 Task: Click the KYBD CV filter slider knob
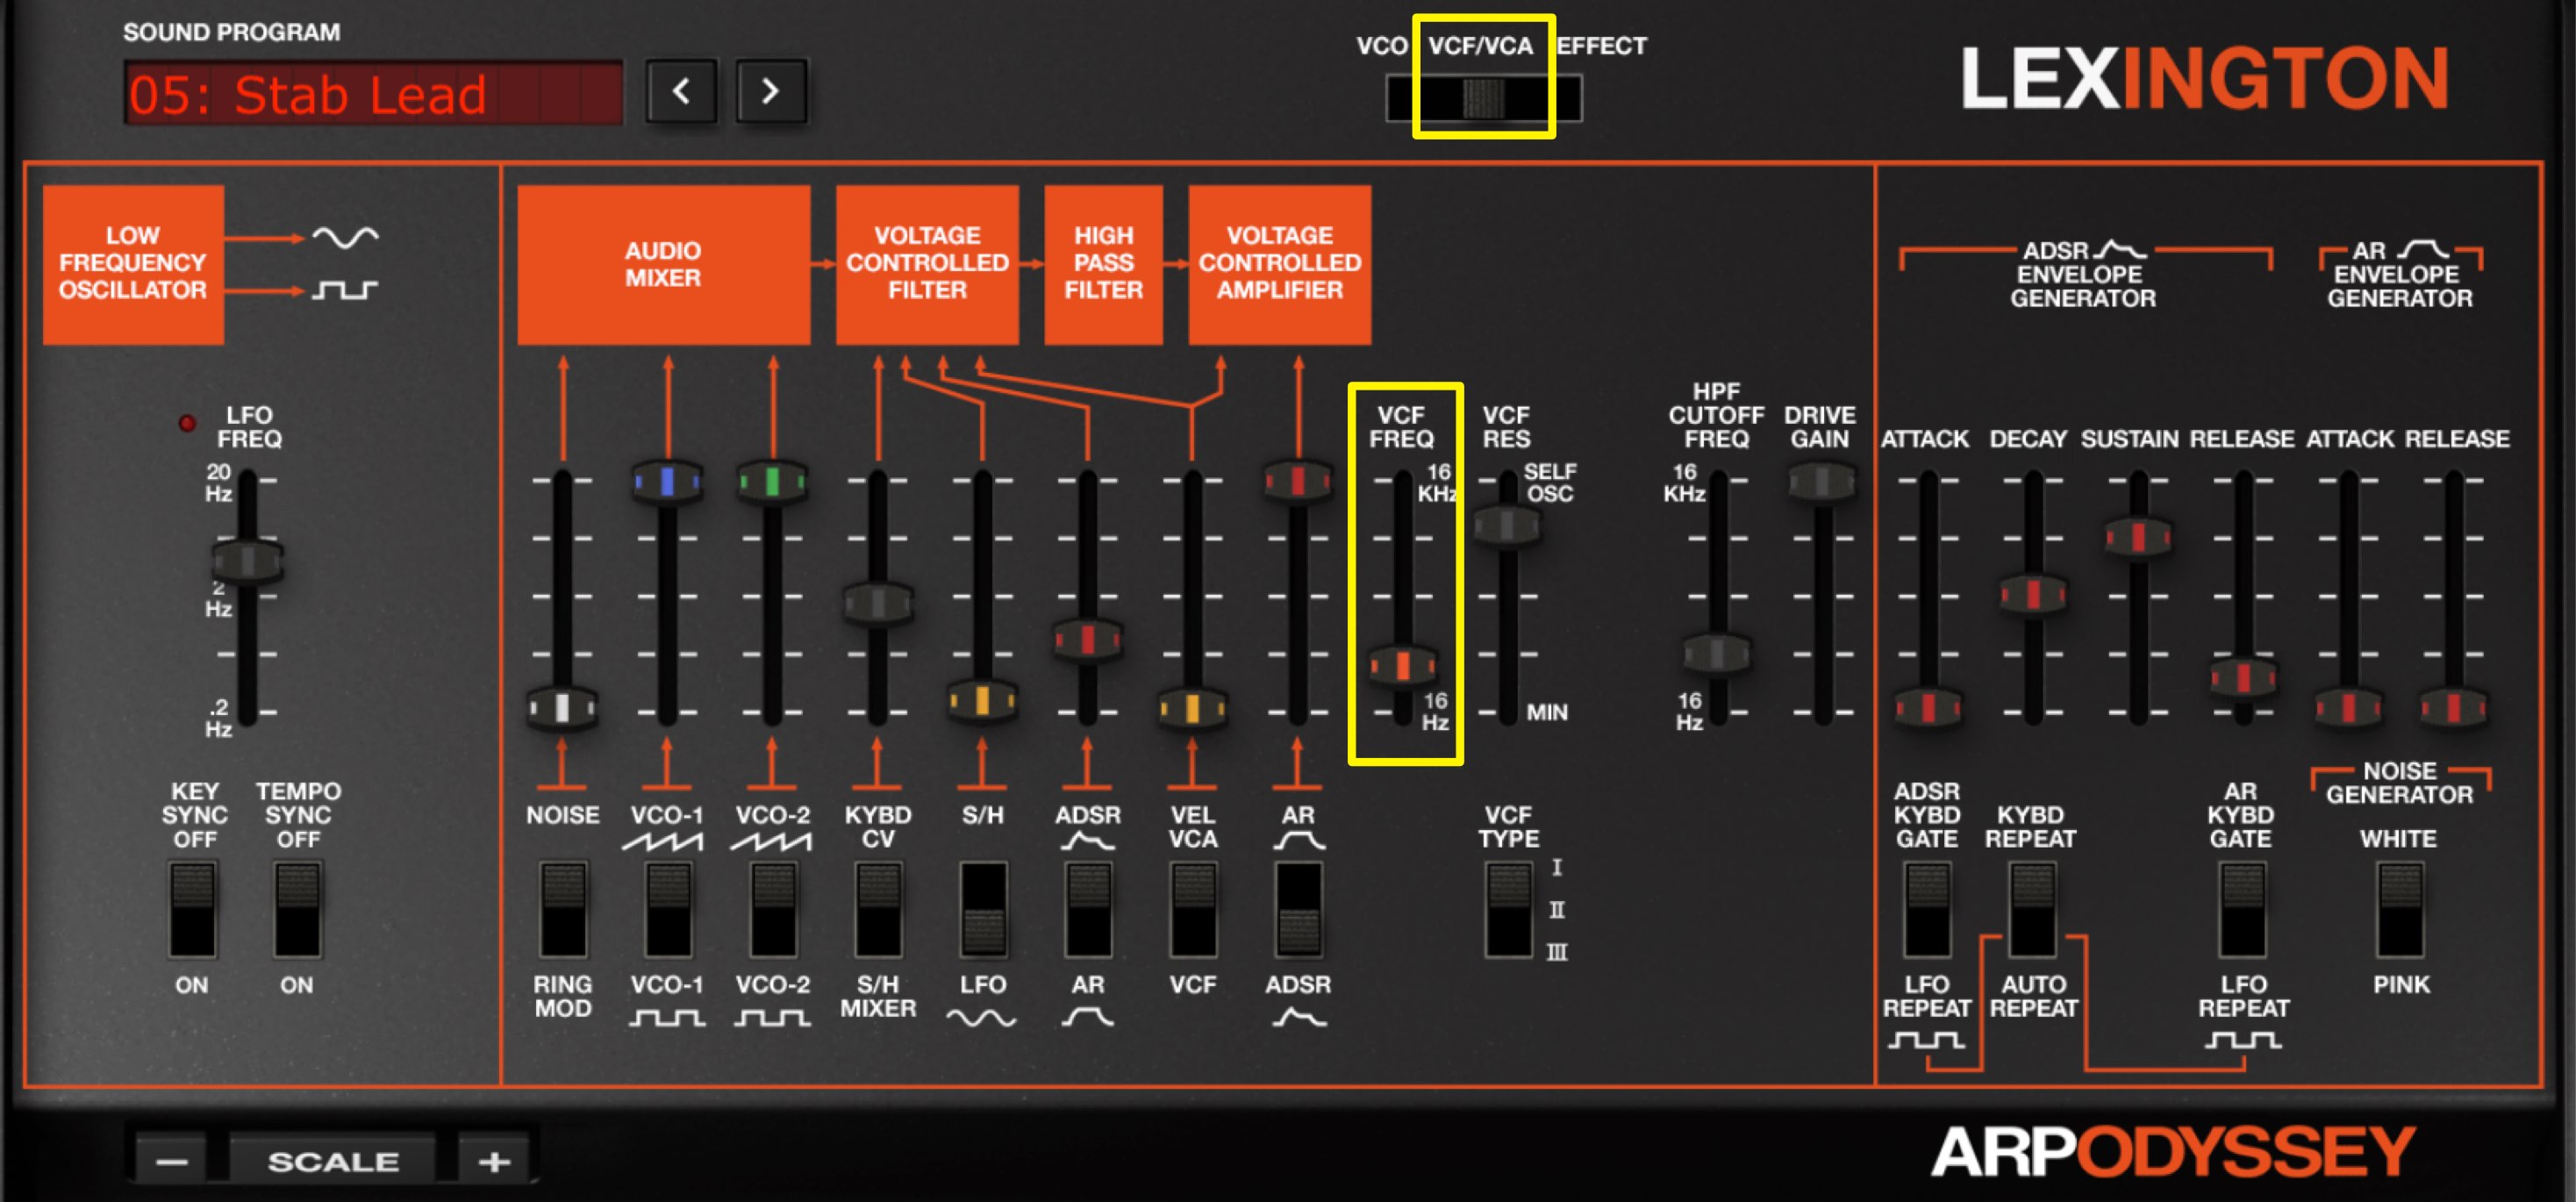(877, 602)
